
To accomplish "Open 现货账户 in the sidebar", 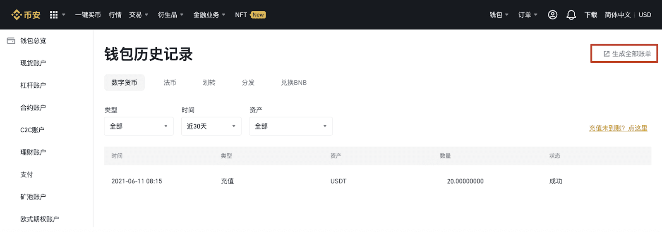I will (x=33, y=63).
